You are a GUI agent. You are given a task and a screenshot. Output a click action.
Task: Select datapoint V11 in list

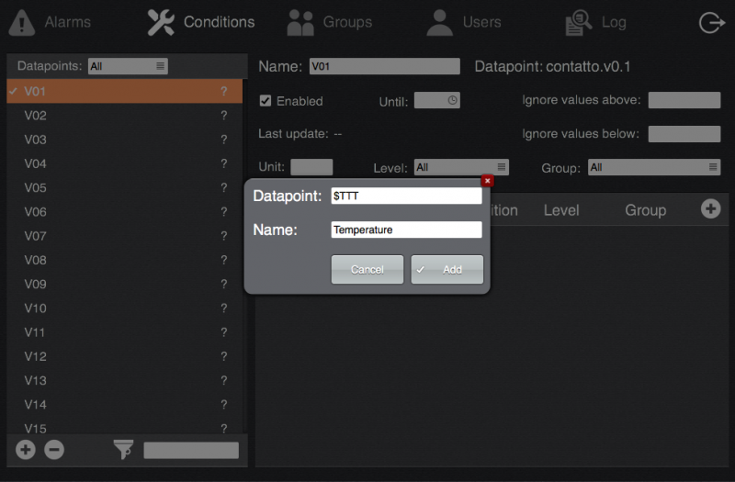point(125,332)
